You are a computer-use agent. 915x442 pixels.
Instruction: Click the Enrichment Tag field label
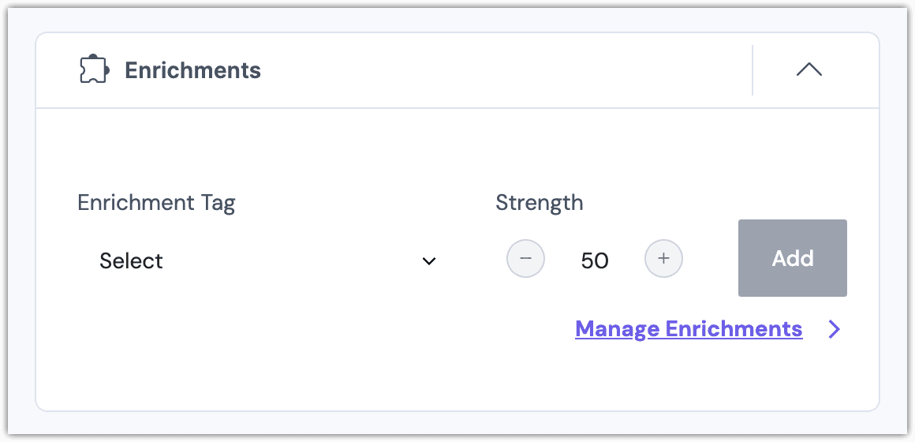(156, 203)
